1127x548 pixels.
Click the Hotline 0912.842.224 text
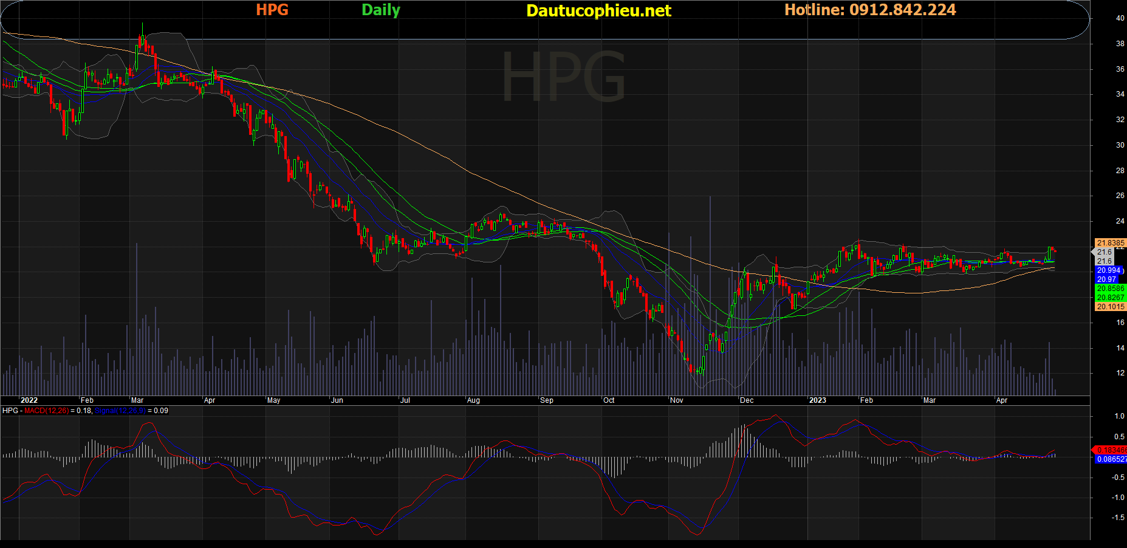(x=869, y=10)
